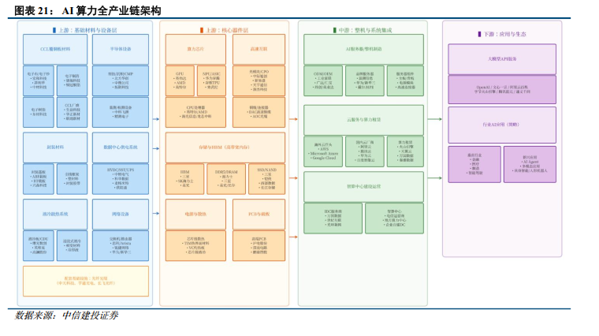Image resolution: width=599 pixels, height=336 pixels.
Task: Select the purple box starting with 'OpenAI / 文心一言'
Action: (502, 89)
